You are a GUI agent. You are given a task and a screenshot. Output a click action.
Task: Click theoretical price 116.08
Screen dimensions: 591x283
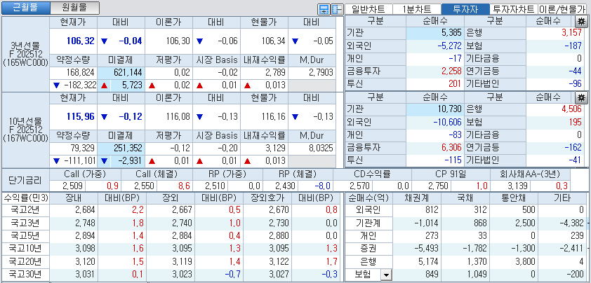coord(178,117)
